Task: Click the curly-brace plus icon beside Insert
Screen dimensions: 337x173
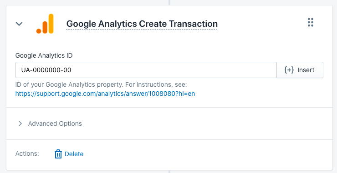Action: click(289, 70)
